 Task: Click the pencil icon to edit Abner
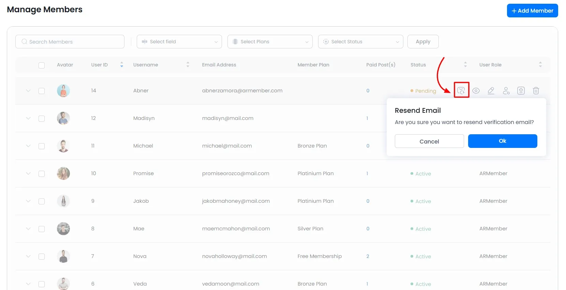pos(491,91)
